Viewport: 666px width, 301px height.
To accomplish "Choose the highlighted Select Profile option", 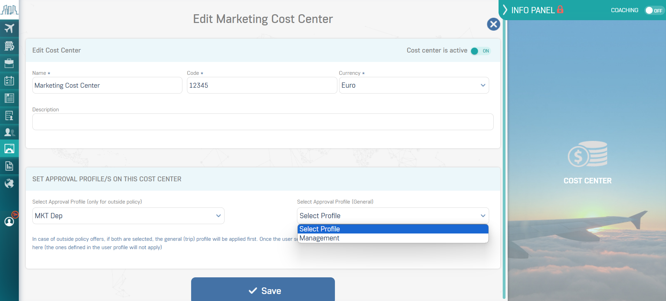I will click(393, 229).
